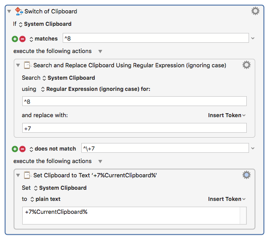Screen dimensions: 269x241
Task: Add a case after 'does not match'
Action: (15, 149)
